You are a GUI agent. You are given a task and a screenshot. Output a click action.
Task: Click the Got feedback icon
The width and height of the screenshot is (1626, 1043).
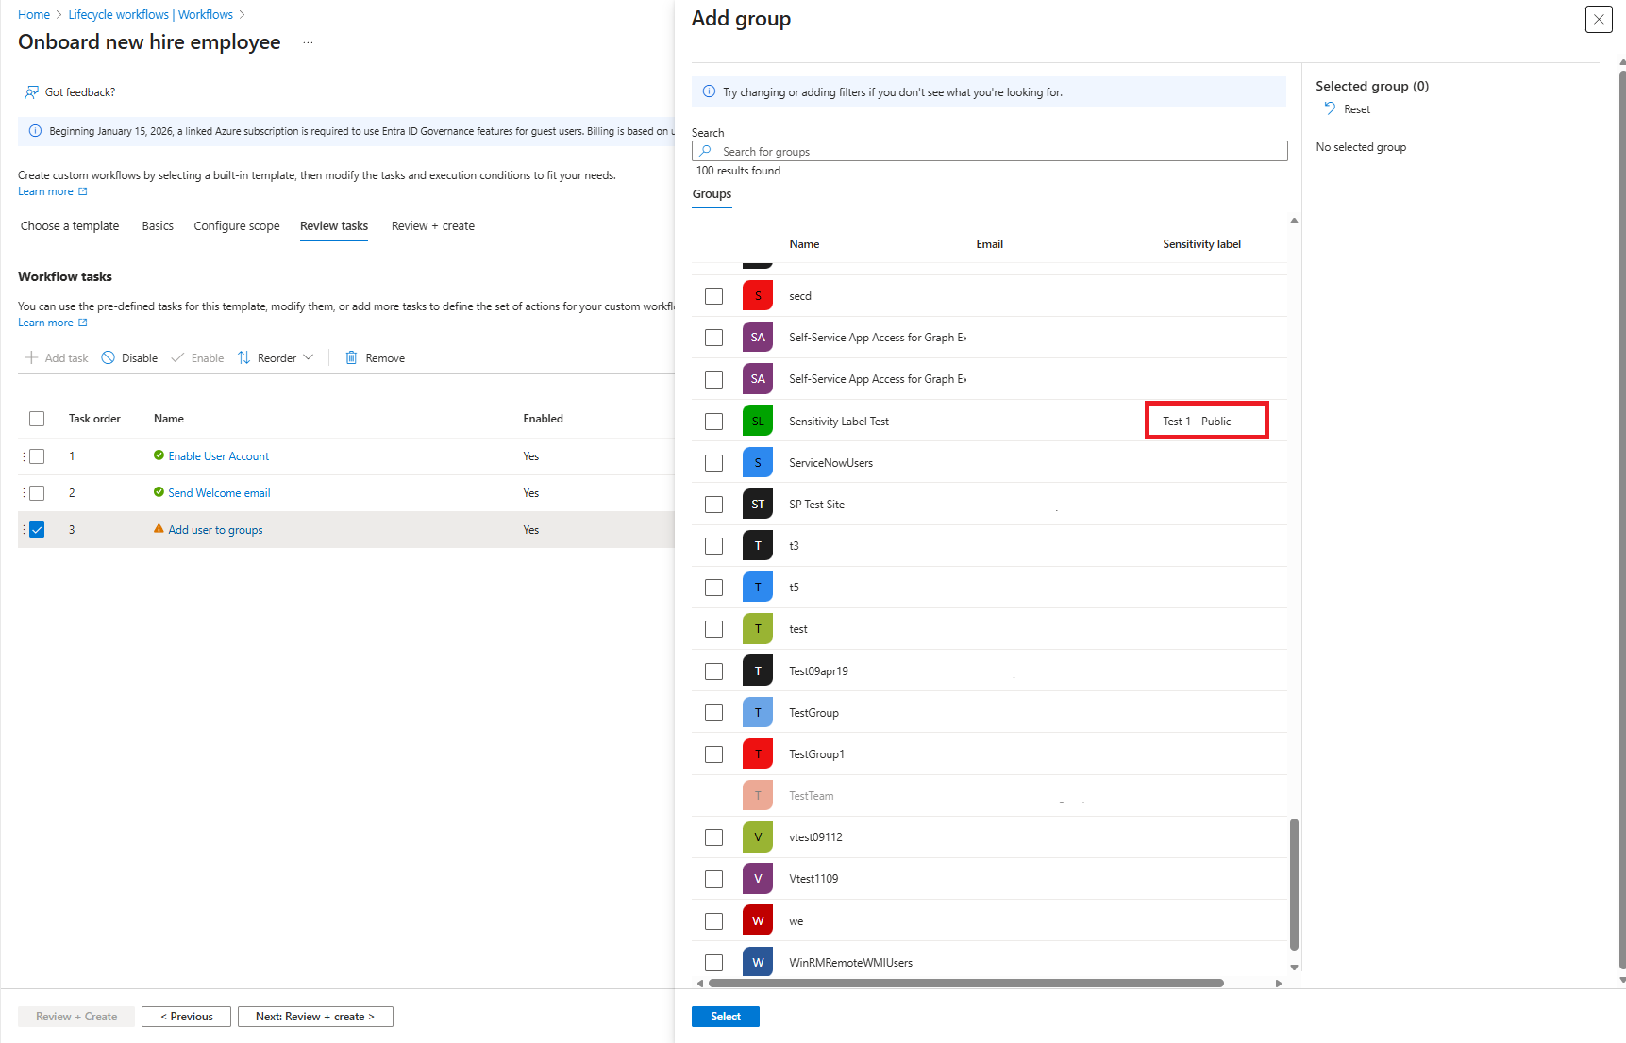point(29,91)
